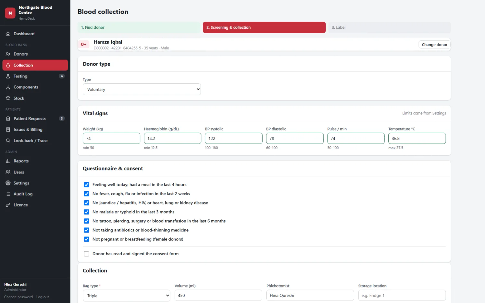Click the Storage location field
This screenshot has height=303, width=485.
tap(402, 296)
